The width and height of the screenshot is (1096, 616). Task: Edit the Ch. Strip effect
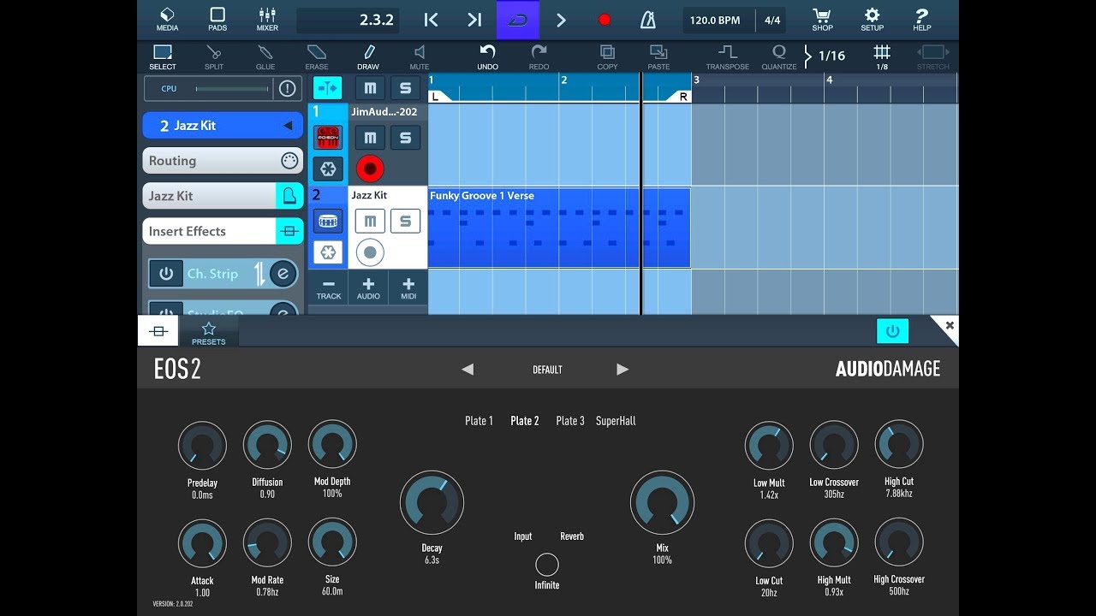pos(283,274)
